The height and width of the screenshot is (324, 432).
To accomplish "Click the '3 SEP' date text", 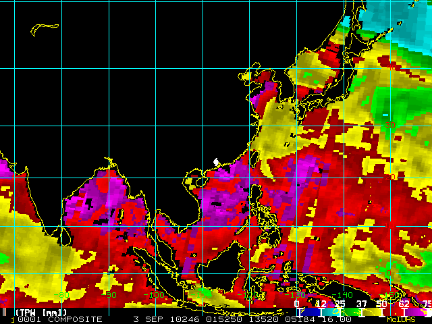I will [x=148, y=319].
